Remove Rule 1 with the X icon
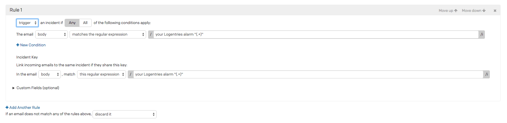Viewport: 507px width, 123px height. pos(495,11)
